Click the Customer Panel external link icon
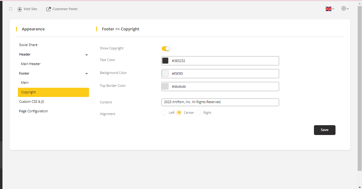Image resolution: width=362 pixels, height=189 pixels. coord(48,9)
